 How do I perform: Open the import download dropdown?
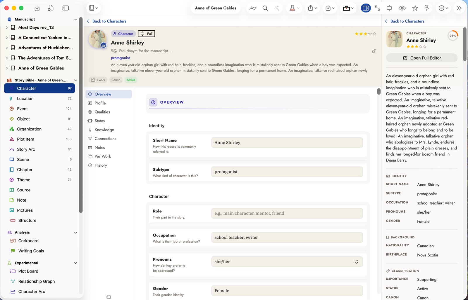(330, 8)
